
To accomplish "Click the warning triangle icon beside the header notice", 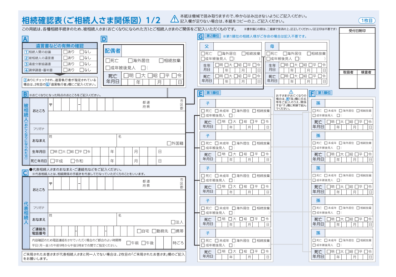I will [174, 19].
